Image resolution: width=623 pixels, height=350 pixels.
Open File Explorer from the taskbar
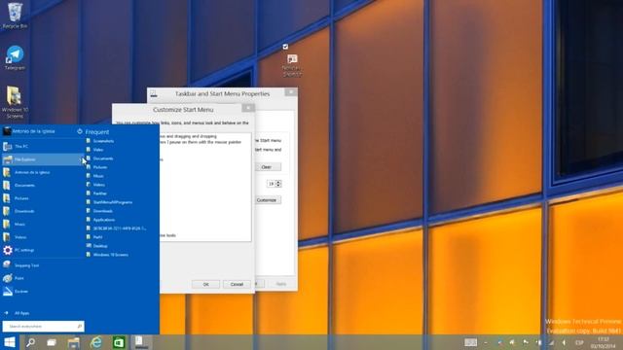[x=74, y=342]
